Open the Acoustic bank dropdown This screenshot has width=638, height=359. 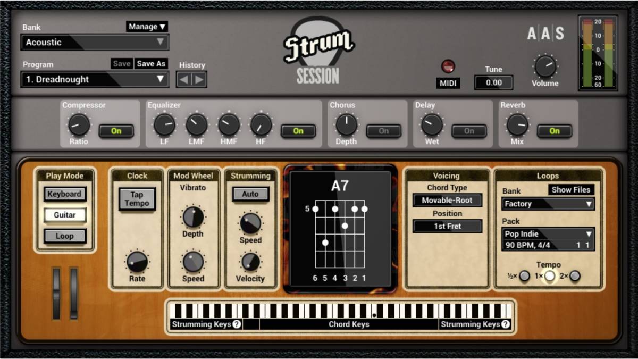95,43
